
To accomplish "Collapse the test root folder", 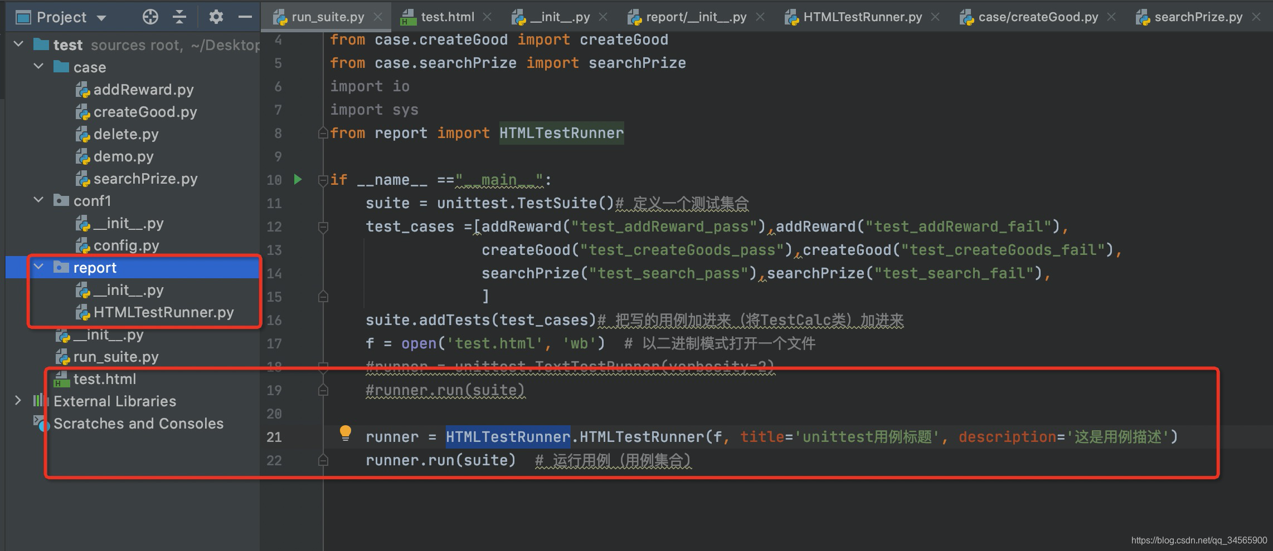I will coord(18,44).
